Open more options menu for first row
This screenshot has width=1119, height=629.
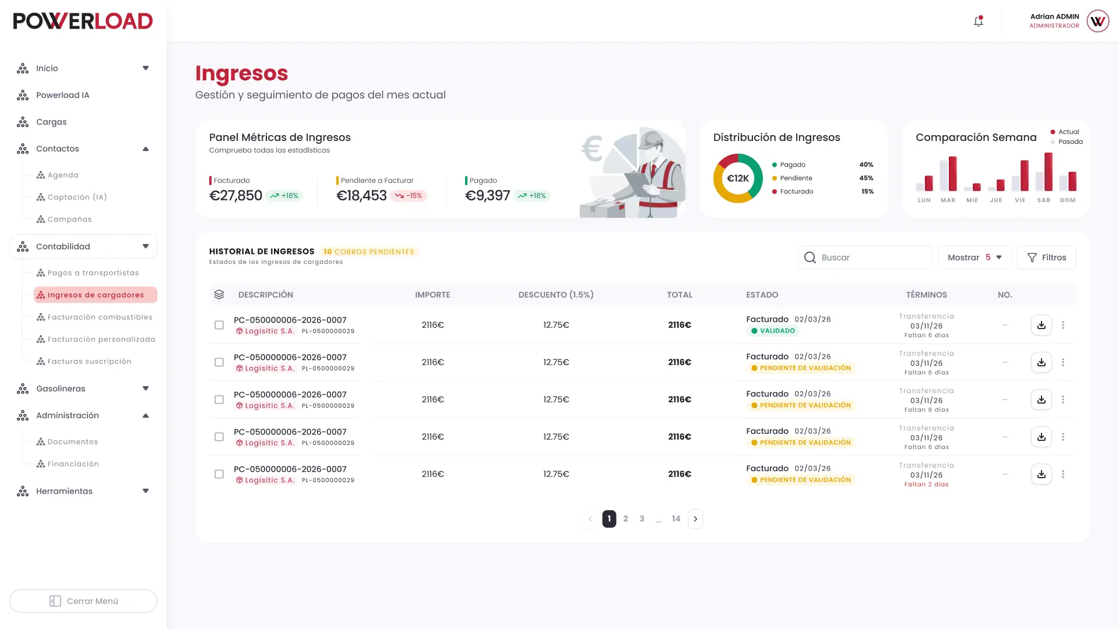pyautogui.click(x=1063, y=325)
